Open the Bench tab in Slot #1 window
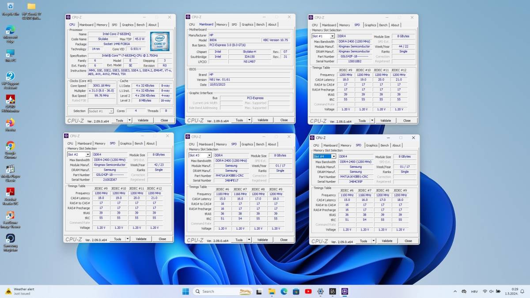530x298 pixels. [383, 25]
